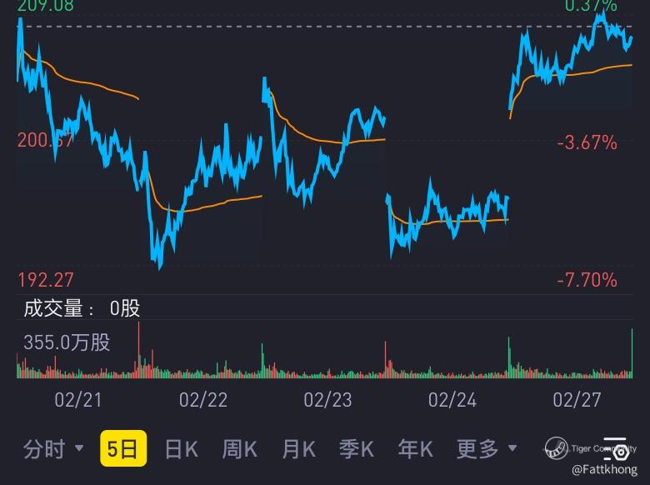
Task: Click the Tiger Community tiger logo
Action: pyautogui.click(x=556, y=448)
